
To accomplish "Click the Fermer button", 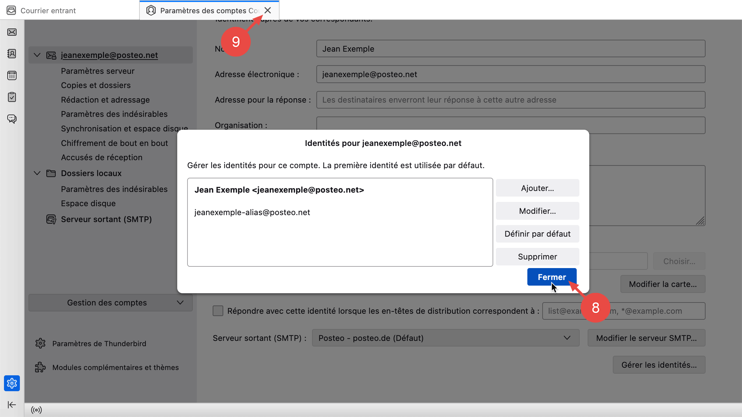I will click(552, 277).
